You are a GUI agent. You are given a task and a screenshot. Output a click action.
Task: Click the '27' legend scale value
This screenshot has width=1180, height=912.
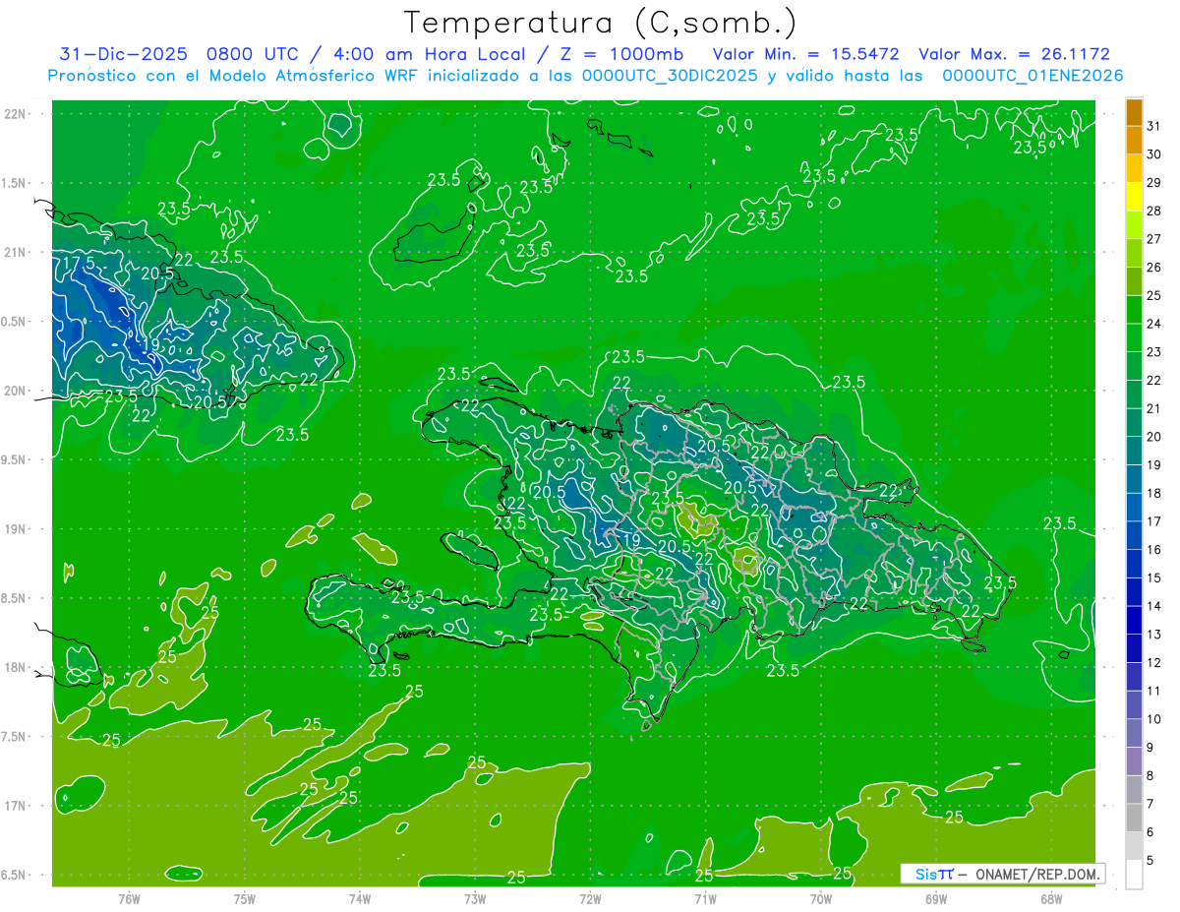coord(1153,239)
